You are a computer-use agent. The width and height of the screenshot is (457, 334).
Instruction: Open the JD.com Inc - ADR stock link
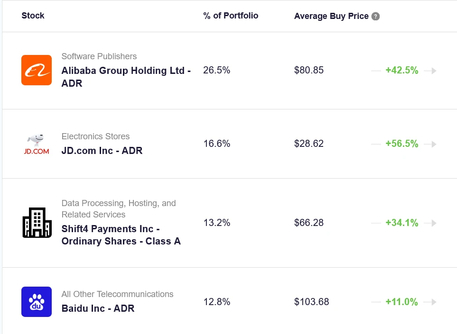102,151
